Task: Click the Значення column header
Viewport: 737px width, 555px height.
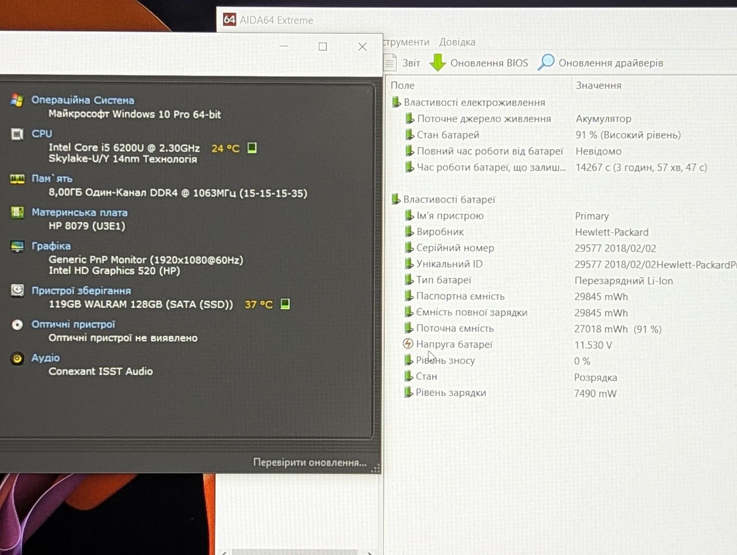Action: pyautogui.click(x=599, y=85)
